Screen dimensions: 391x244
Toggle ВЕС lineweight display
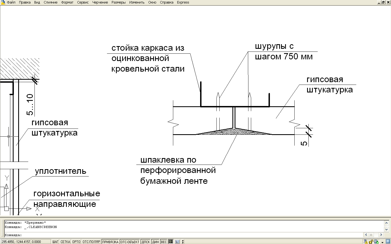coord(164,242)
